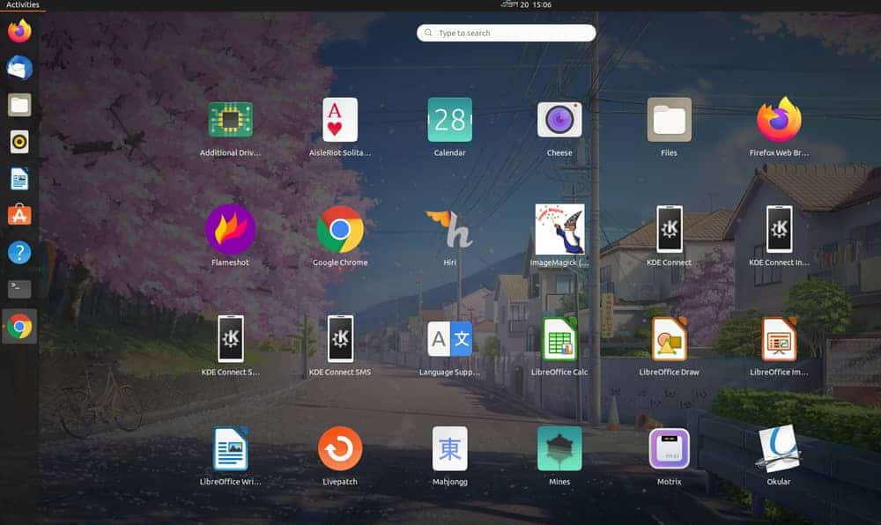
Task: Launch Mines game
Action: pyautogui.click(x=559, y=448)
